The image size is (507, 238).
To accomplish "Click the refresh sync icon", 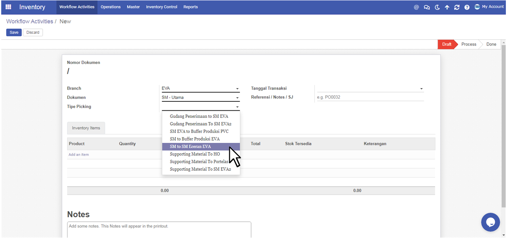I will point(457,7).
